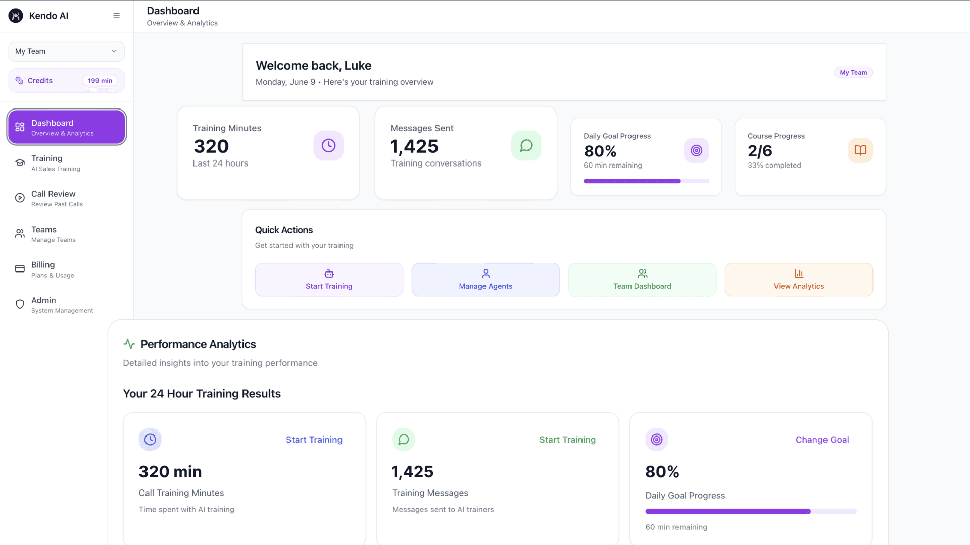Click the Teams people icon
The width and height of the screenshot is (970, 545).
point(20,234)
